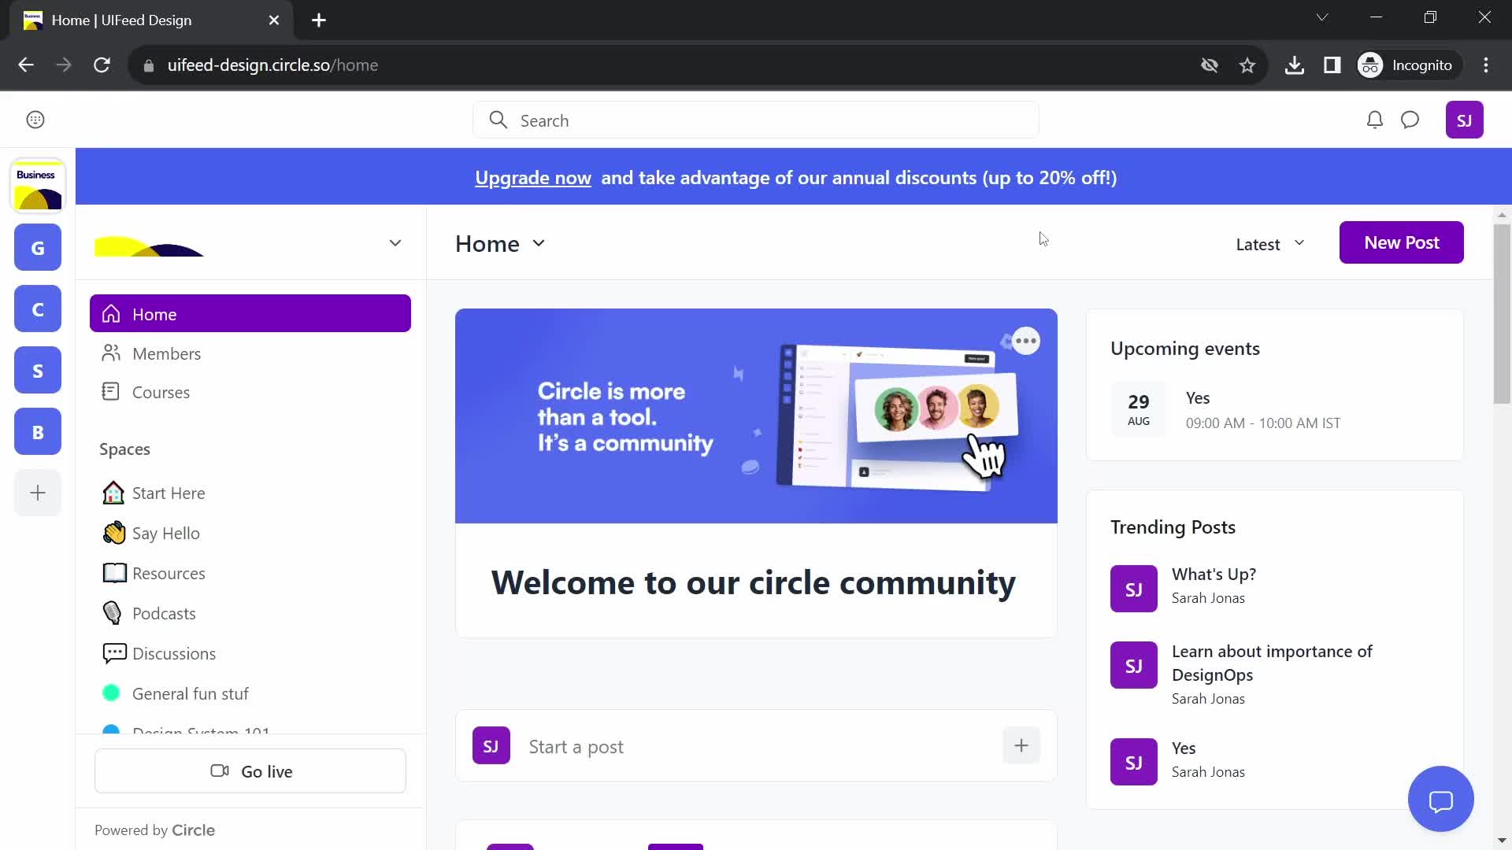
Task: Toggle the add post plus button
Action: (x=1021, y=745)
